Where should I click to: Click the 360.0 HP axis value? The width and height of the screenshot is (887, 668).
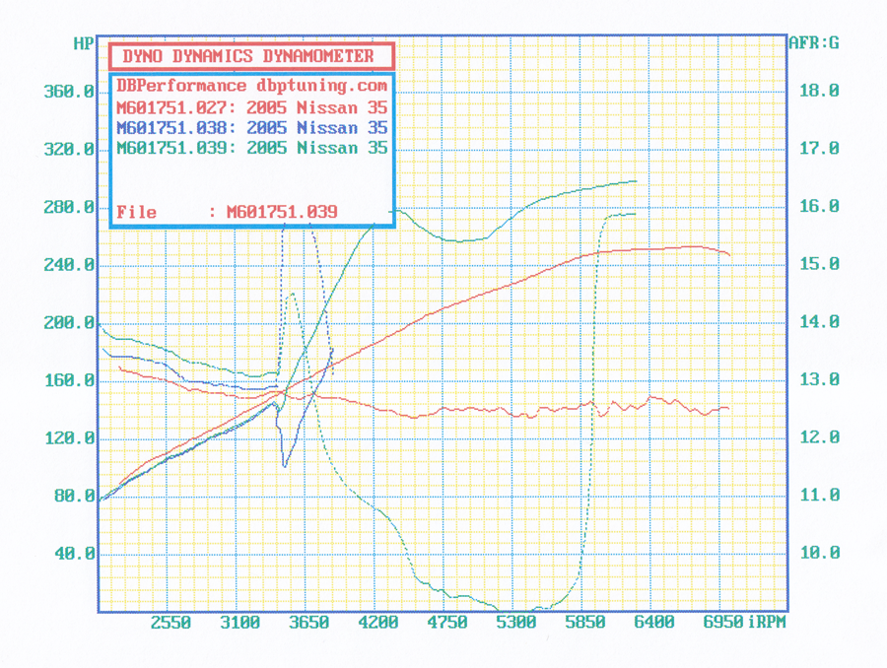click(69, 91)
